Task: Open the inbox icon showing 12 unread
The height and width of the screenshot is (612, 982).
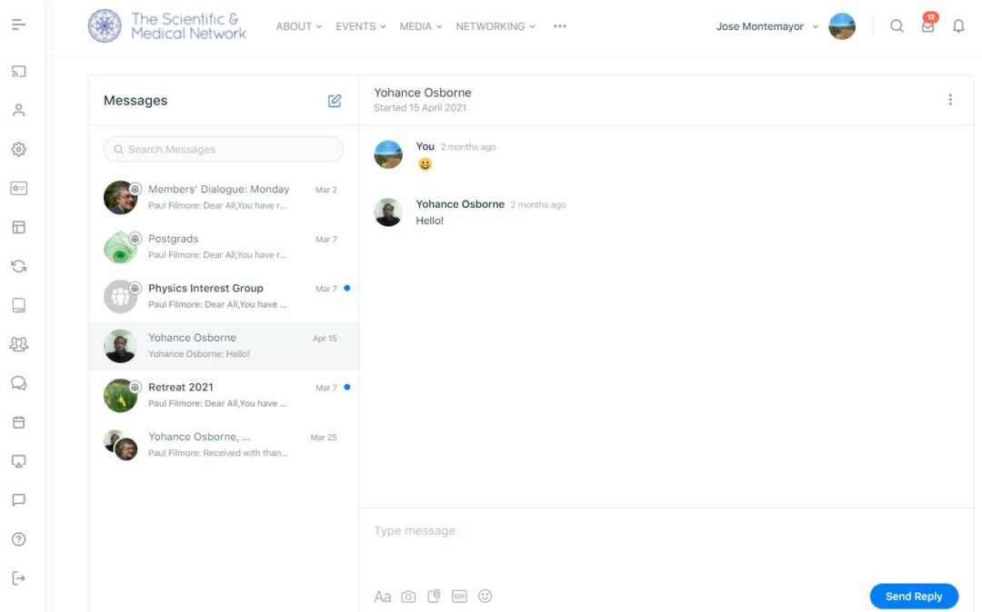Action: pos(927,26)
